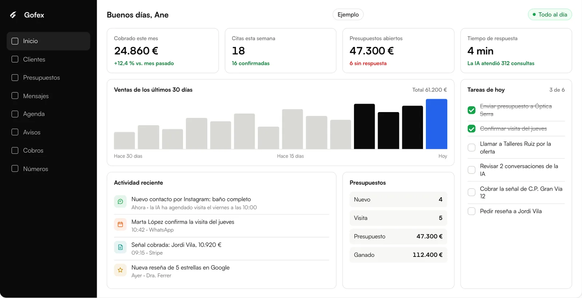The width and height of the screenshot is (582, 298).
Task: Check Pedir reseña a Jordi Vila task
Action: tap(471, 211)
